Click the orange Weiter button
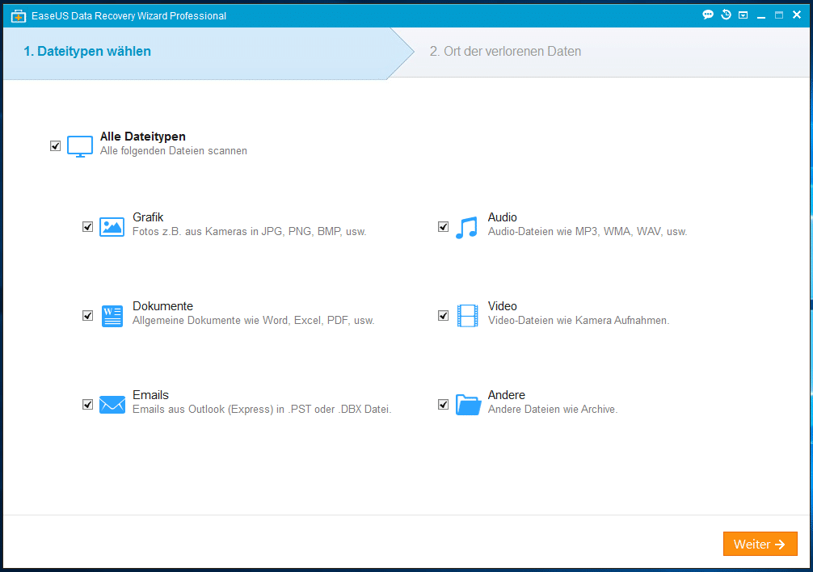Viewport: 813px width, 572px height. click(x=760, y=544)
